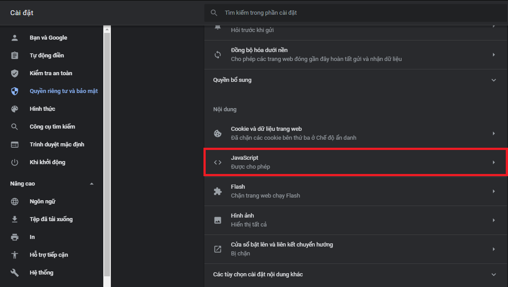Open arrow at right of Flash row
The image size is (508, 287).
pyautogui.click(x=494, y=191)
